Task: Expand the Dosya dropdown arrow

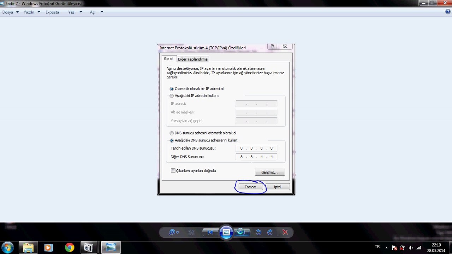Action: point(17,12)
